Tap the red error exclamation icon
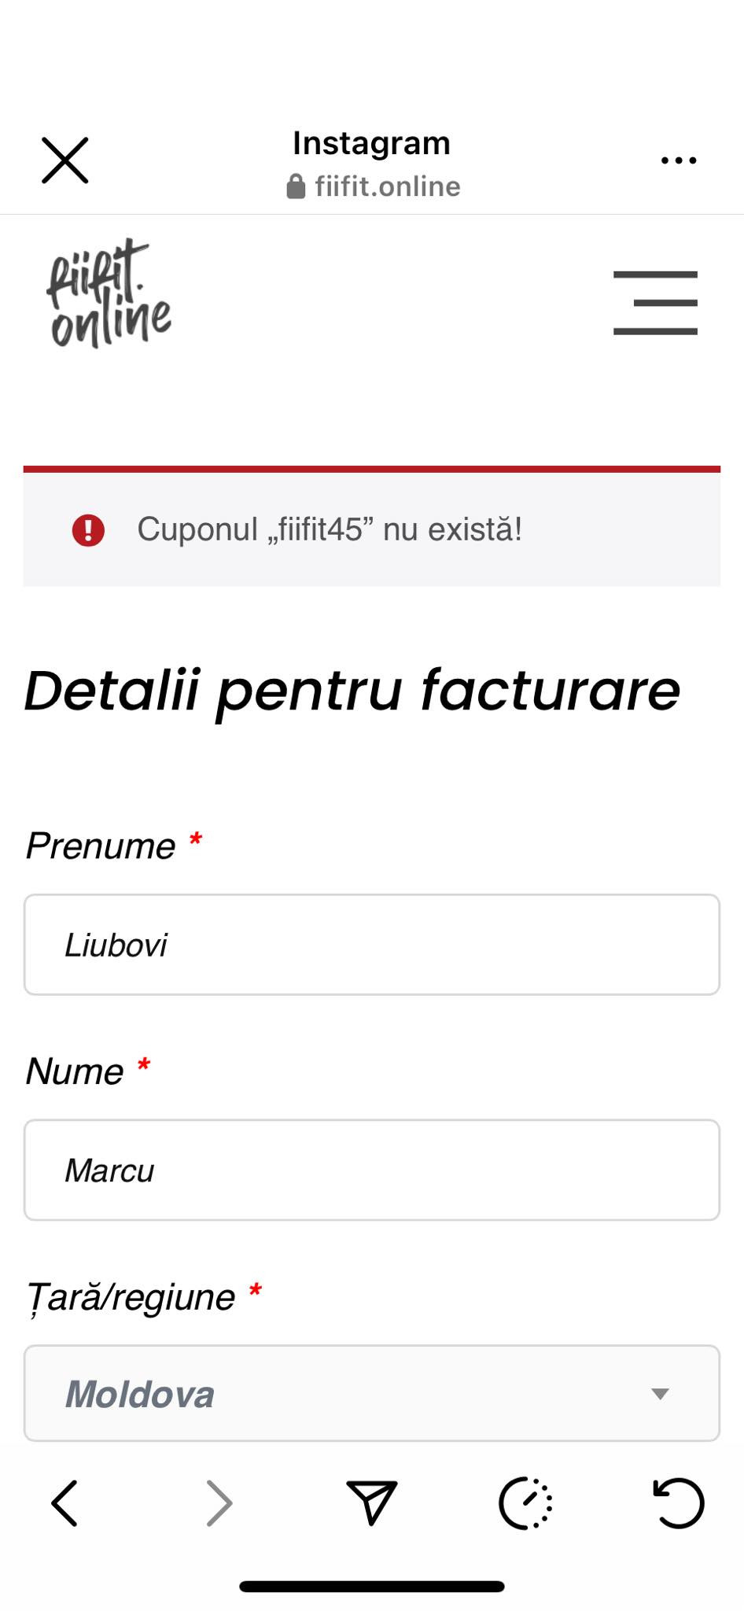Viewport: 744px width, 1611px height. coord(88,530)
